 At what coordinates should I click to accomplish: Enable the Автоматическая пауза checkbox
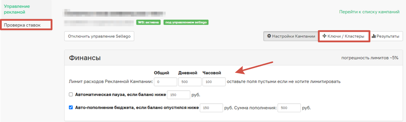(71, 95)
